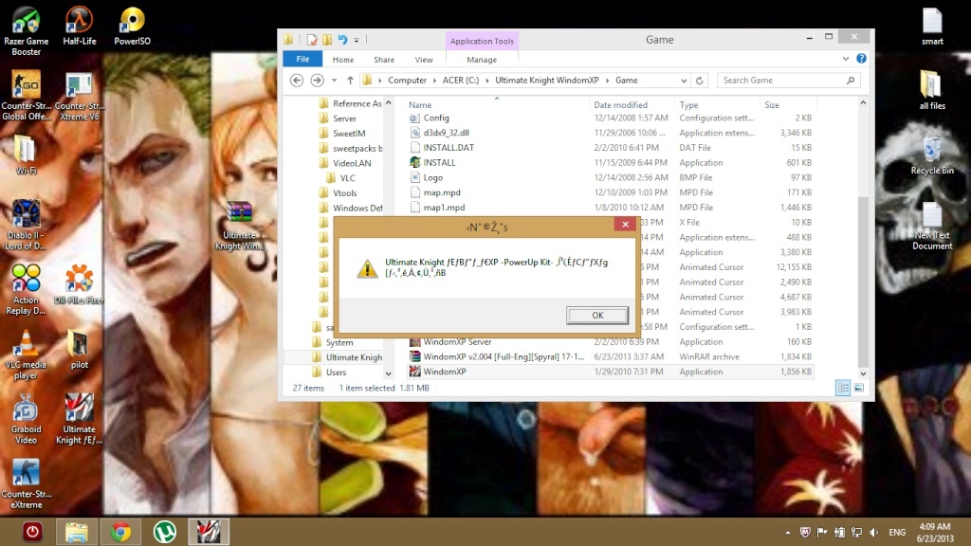
Task: Select the pilot desktop icon
Action: pyautogui.click(x=79, y=349)
